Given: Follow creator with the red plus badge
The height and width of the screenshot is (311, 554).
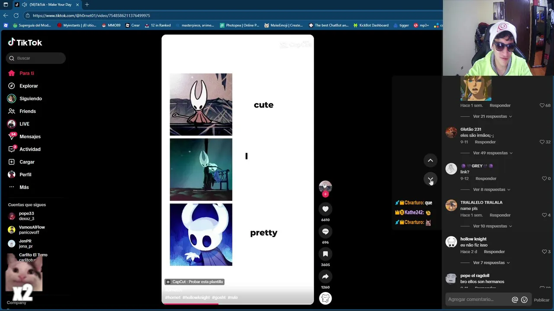Looking at the screenshot, I should (325, 194).
